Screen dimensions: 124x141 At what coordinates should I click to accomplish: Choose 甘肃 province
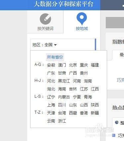point(62,73)
